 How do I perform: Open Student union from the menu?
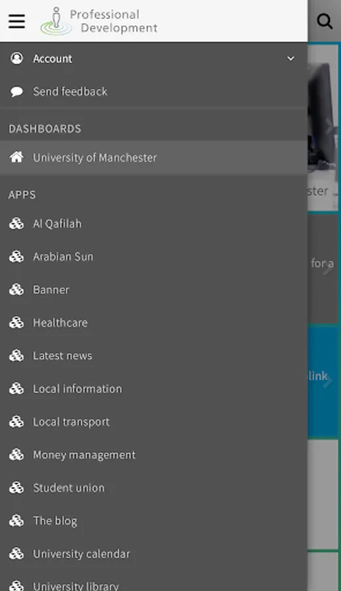tap(153, 488)
